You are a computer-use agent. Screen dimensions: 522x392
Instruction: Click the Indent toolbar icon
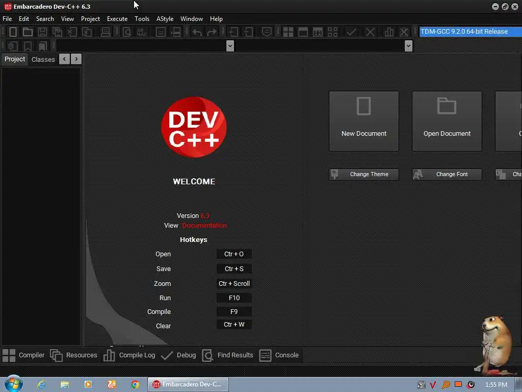[x=233, y=32]
